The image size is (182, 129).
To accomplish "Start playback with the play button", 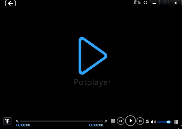I will 131,121.
